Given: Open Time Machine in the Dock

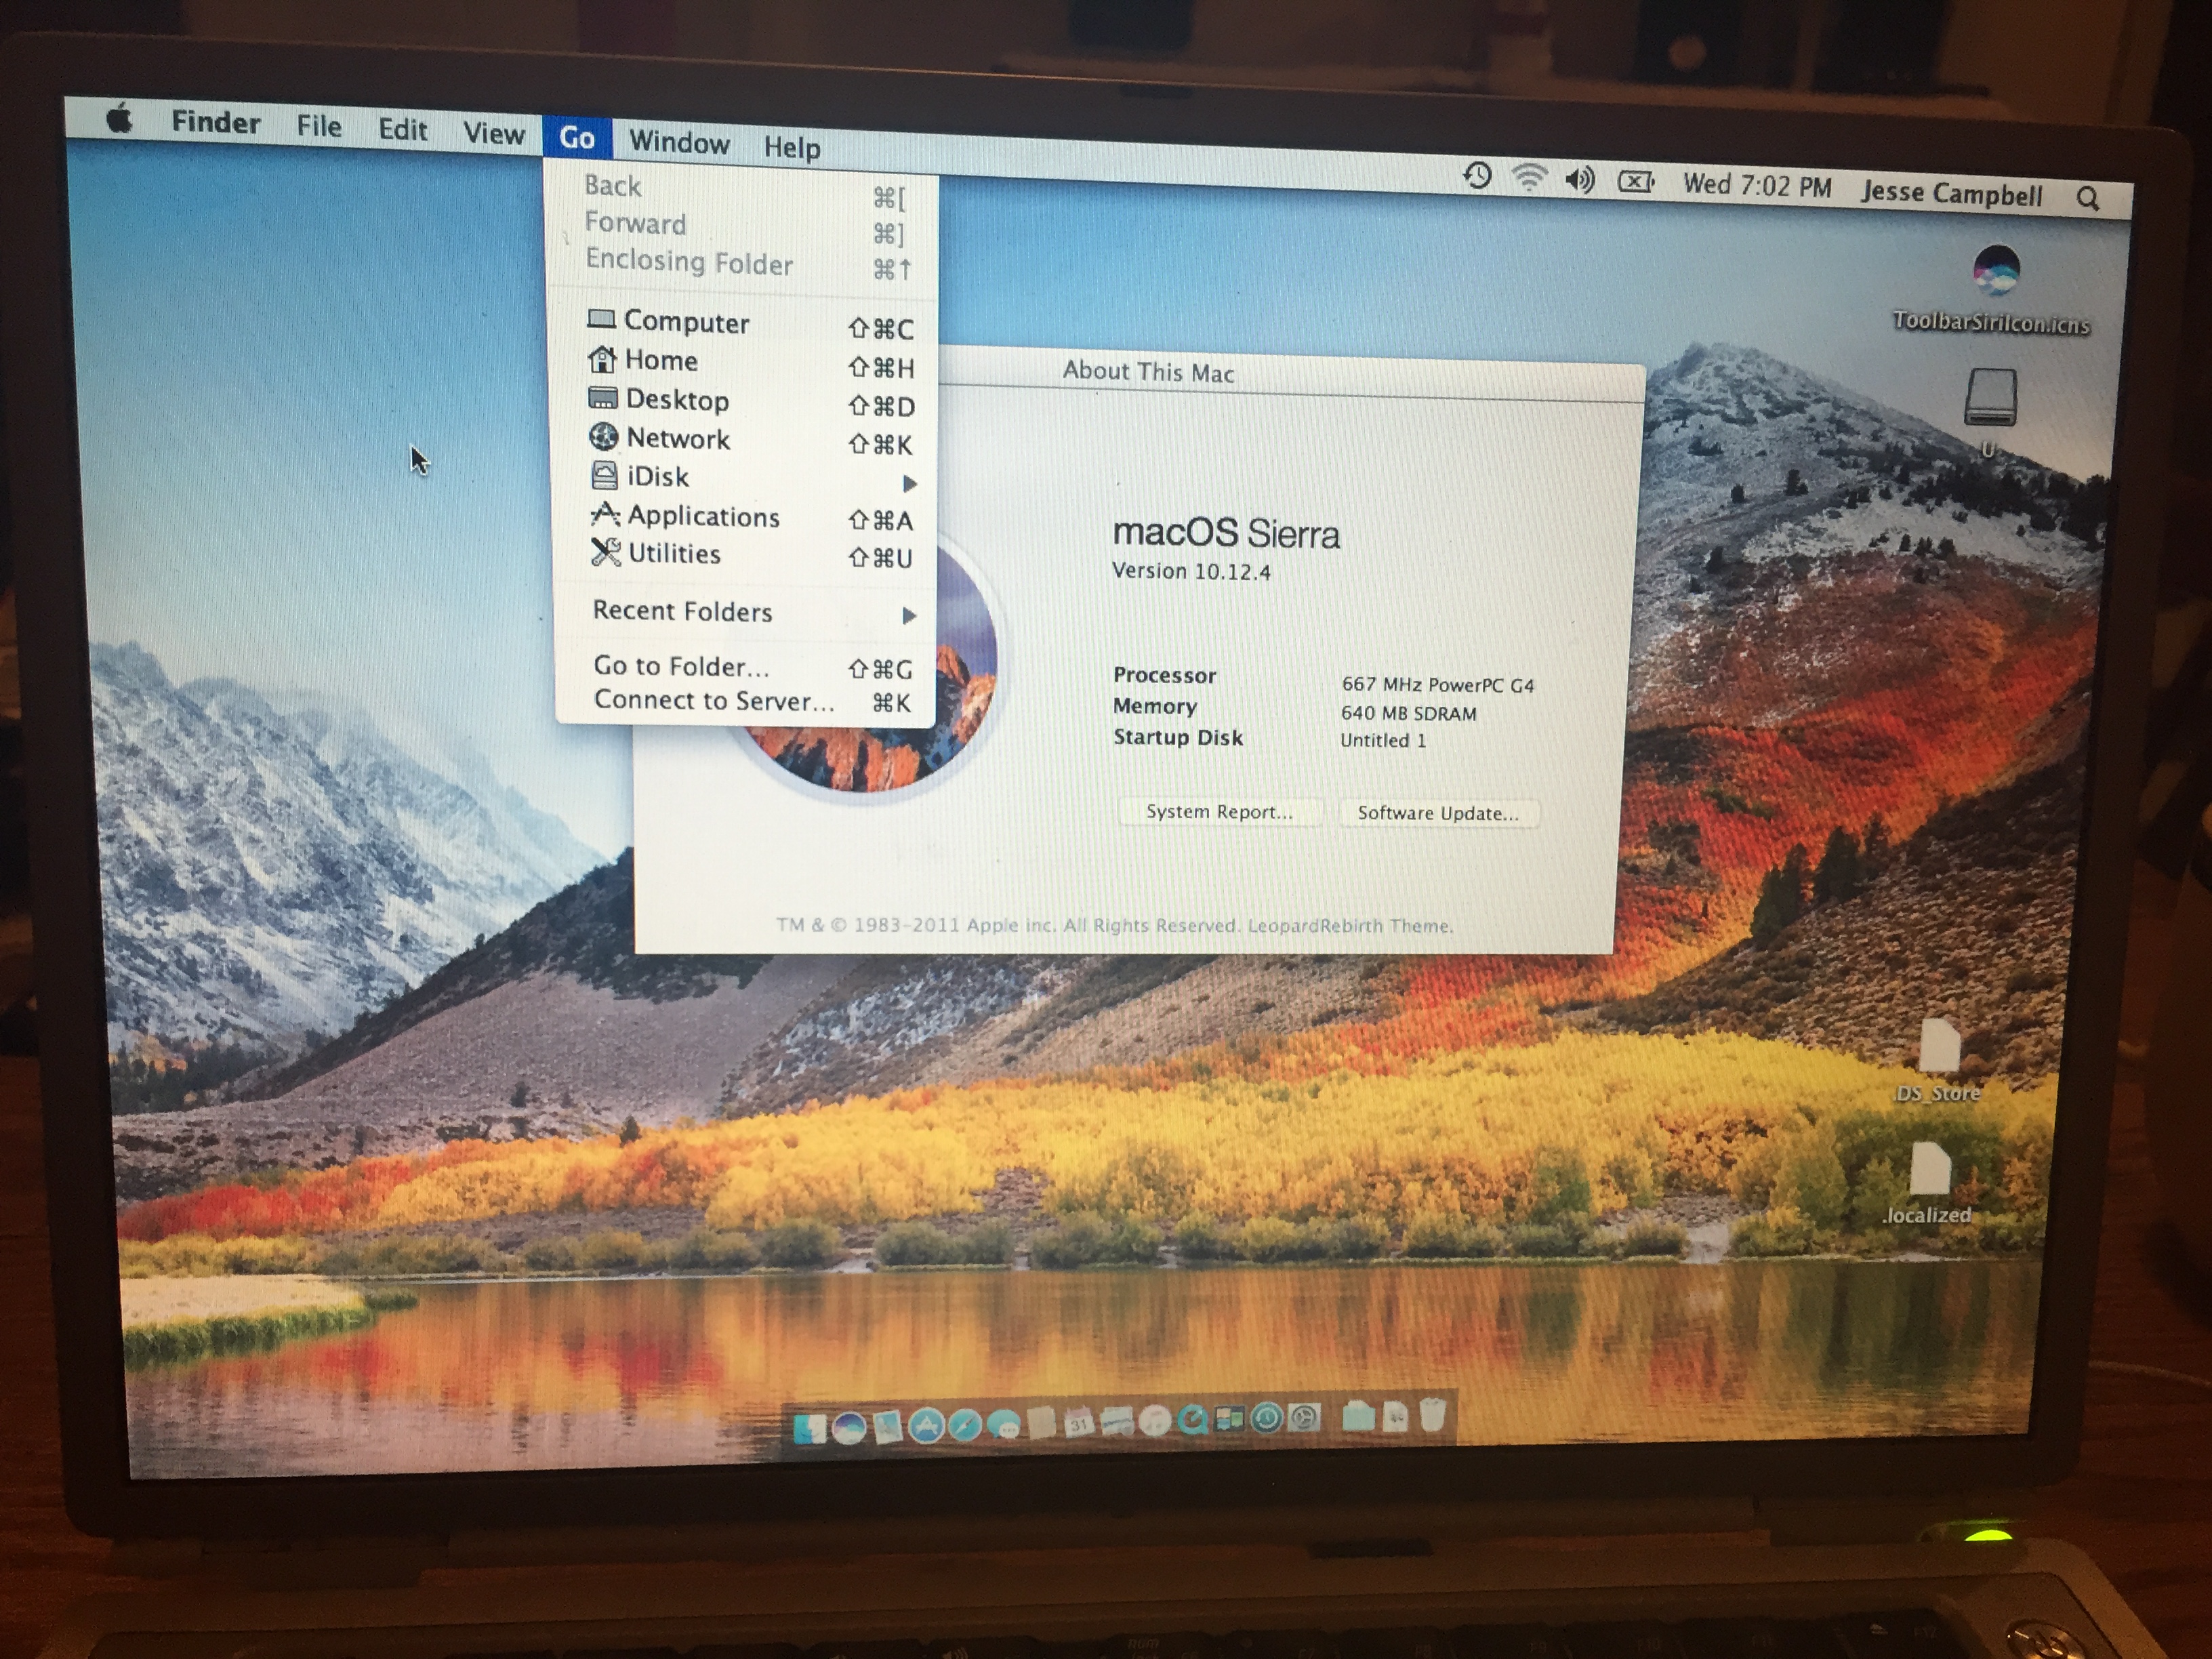Looking at the screenshot, I should pos(1267,1417).
